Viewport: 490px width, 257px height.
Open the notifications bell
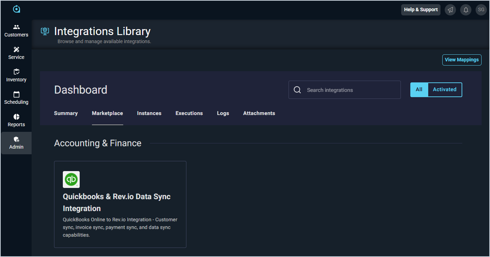coord(466,10)
